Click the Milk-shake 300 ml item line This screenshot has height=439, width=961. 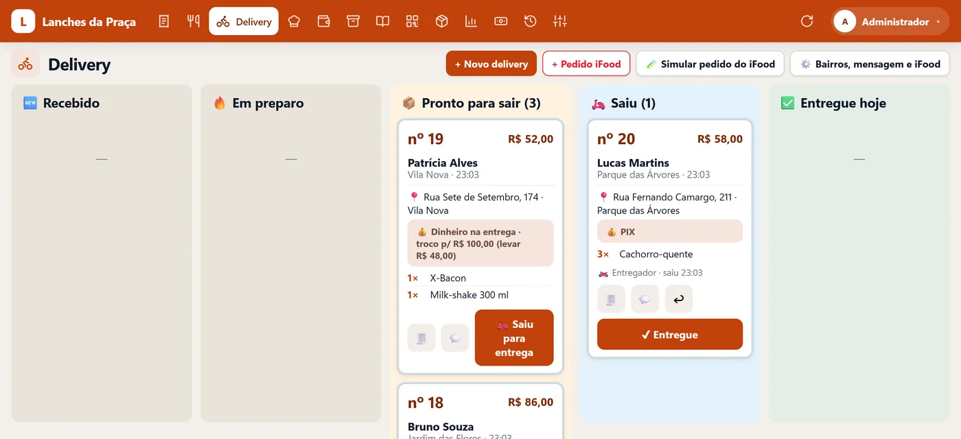click(480, 295)
